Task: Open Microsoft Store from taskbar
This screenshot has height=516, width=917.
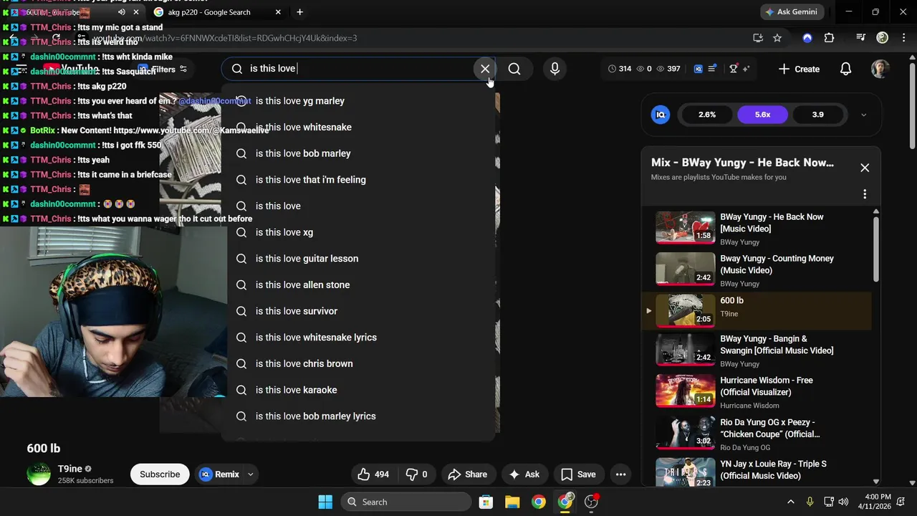Action: point(486,502)
